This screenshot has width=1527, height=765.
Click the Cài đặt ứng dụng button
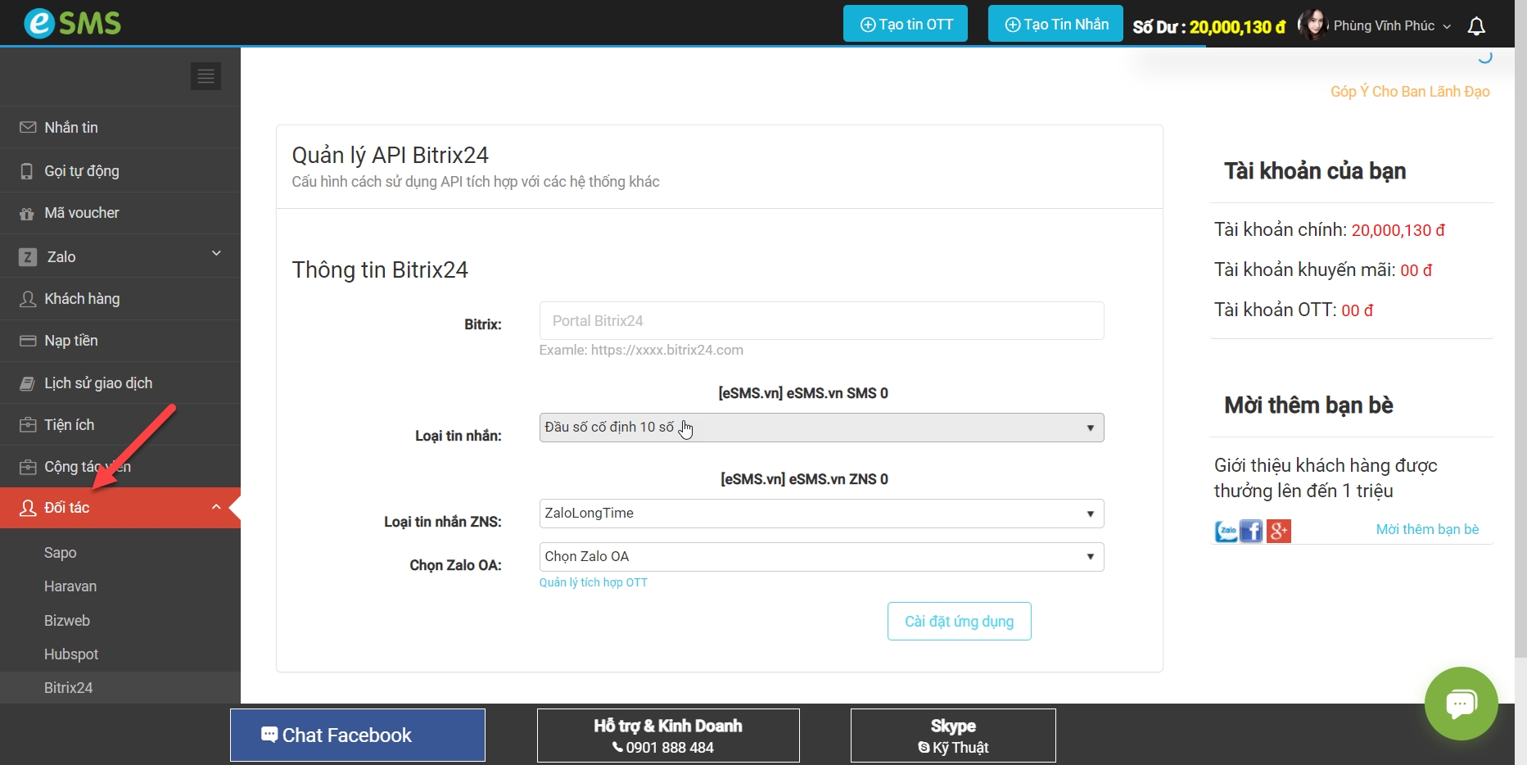[x=959, y=622]
